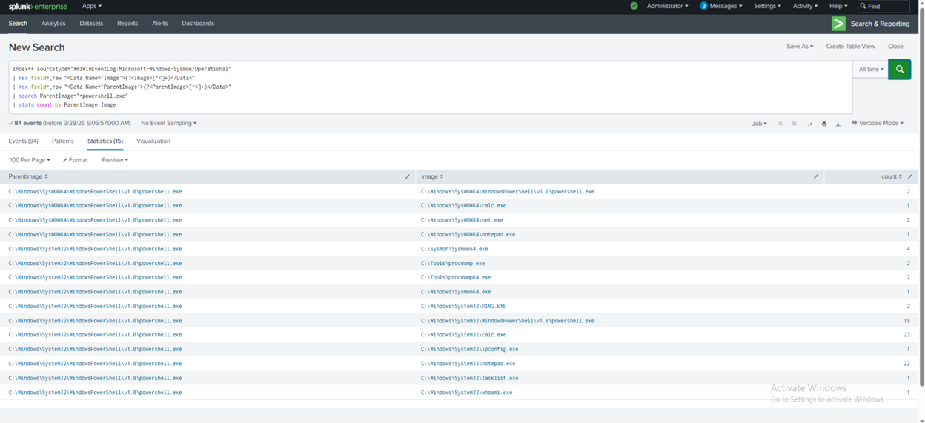The image size is (925, 423).
Task: Click the Close button near Save As
Action: (x=895, y=46)
